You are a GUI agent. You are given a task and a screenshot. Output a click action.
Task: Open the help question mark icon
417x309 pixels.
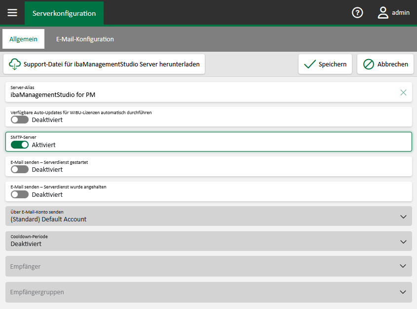357,12
